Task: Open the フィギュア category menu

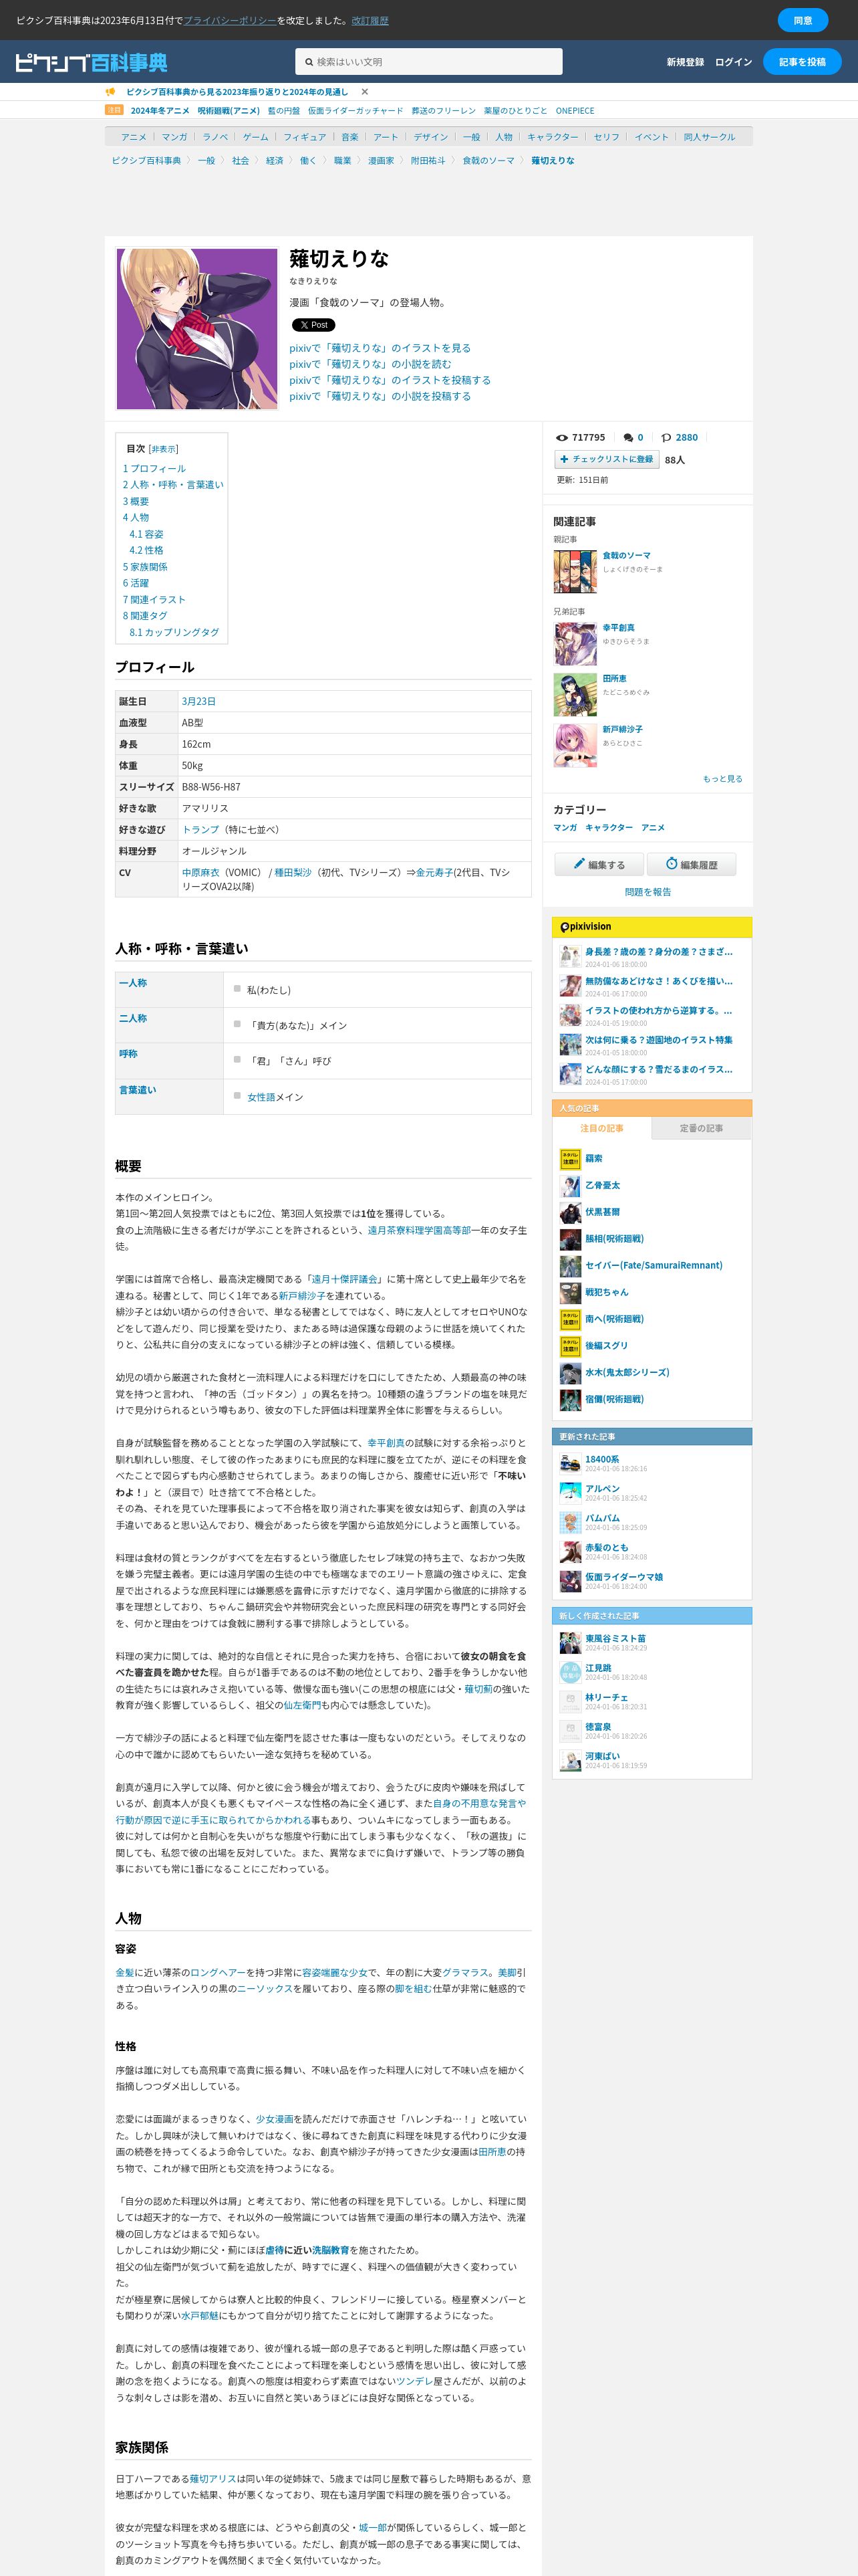Action: click(x=305, y=137)
